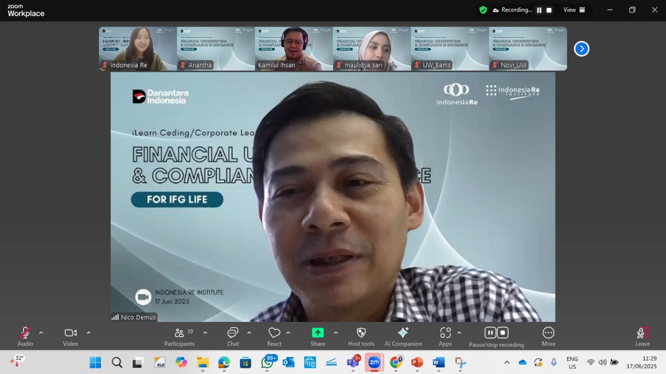Open the Participants panel
The image size is (666, 374).
[180, 337]
